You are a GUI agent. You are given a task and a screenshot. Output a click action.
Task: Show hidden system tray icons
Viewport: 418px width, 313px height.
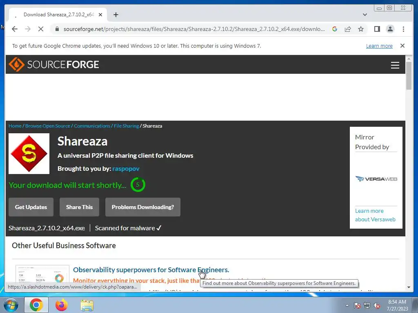coord(347,305)
